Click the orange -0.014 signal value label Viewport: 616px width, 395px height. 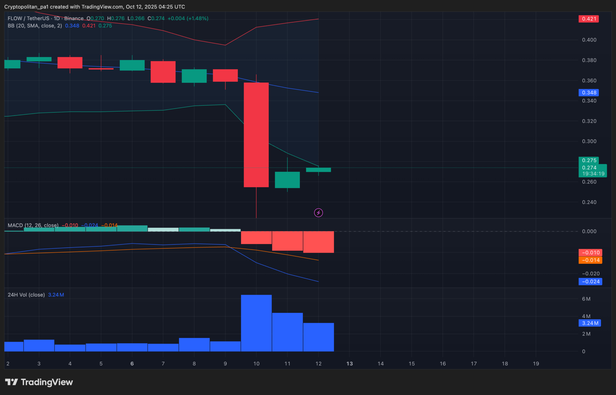(590, 260)
